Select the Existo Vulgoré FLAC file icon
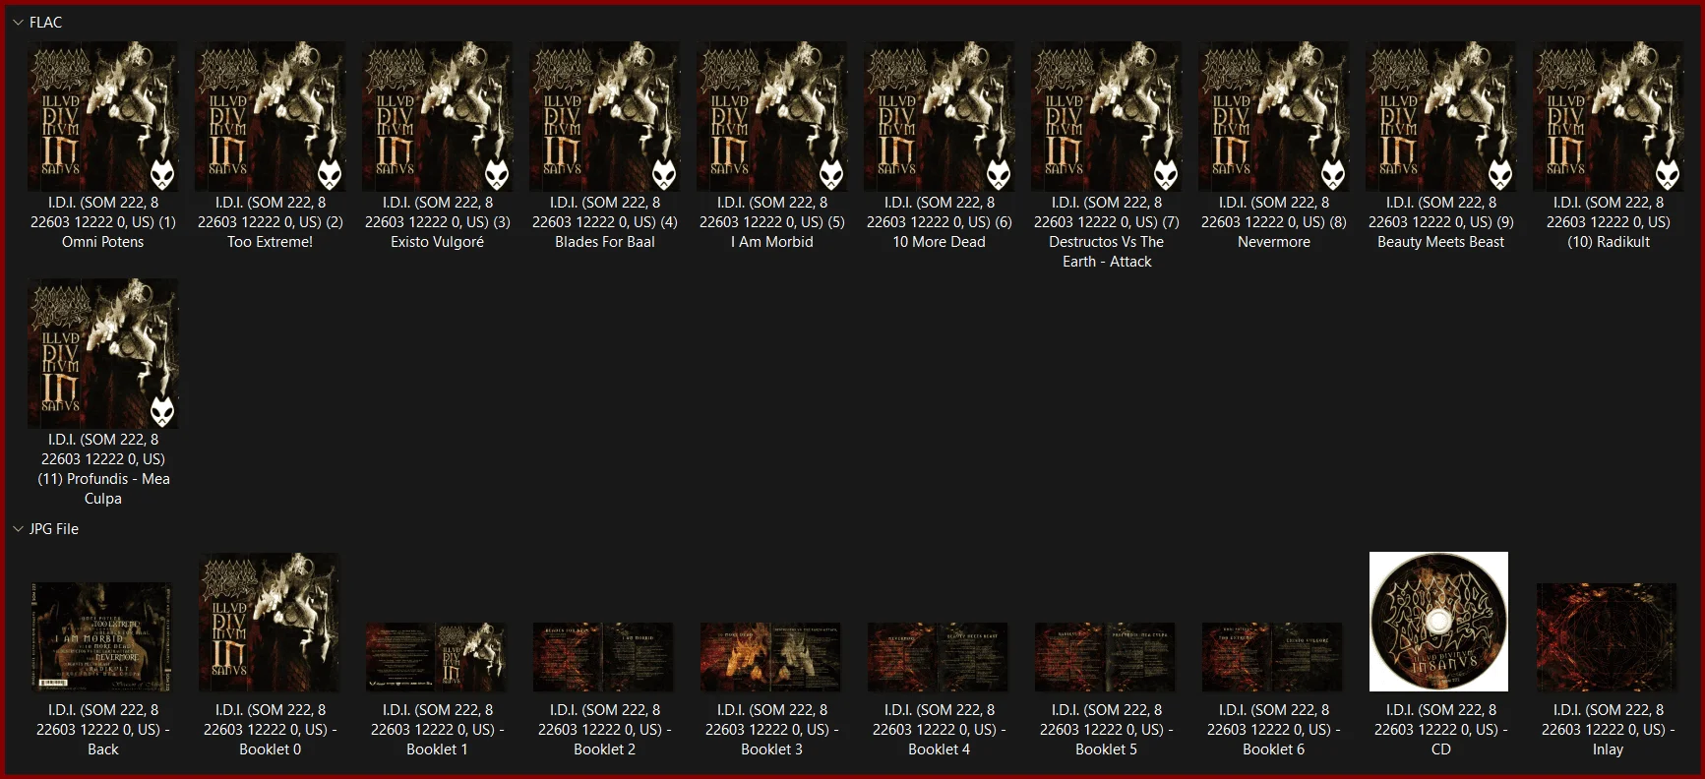 [x=438, y=116]
